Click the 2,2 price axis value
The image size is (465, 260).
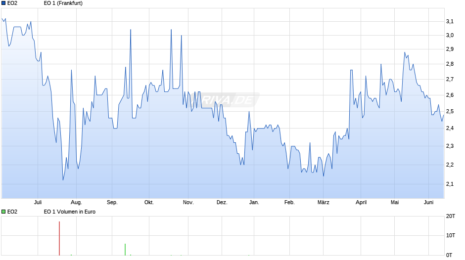pyautogui.click(x=450, y=165)
